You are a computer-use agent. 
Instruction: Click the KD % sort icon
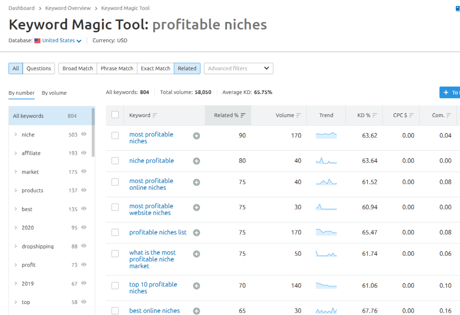(375, 115)
